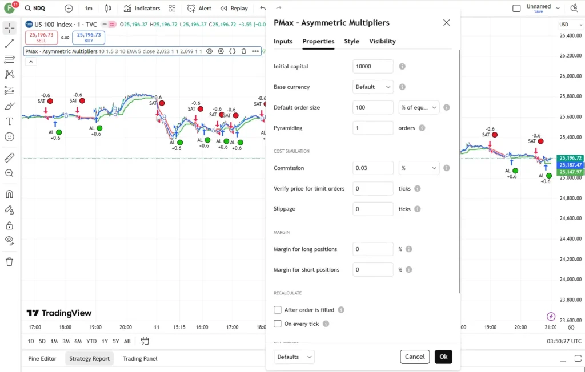The height and width of the screenshot is (372, 585).
Task: Confirm settings with Ok button
Action: (443, 357)
